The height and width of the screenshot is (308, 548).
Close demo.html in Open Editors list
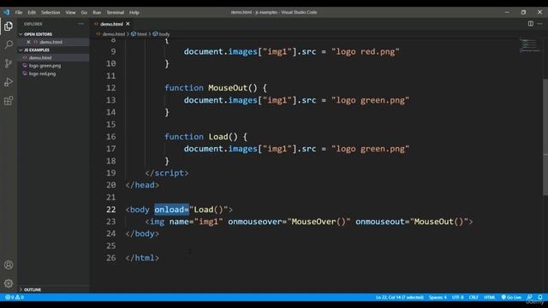coord(28,42)
